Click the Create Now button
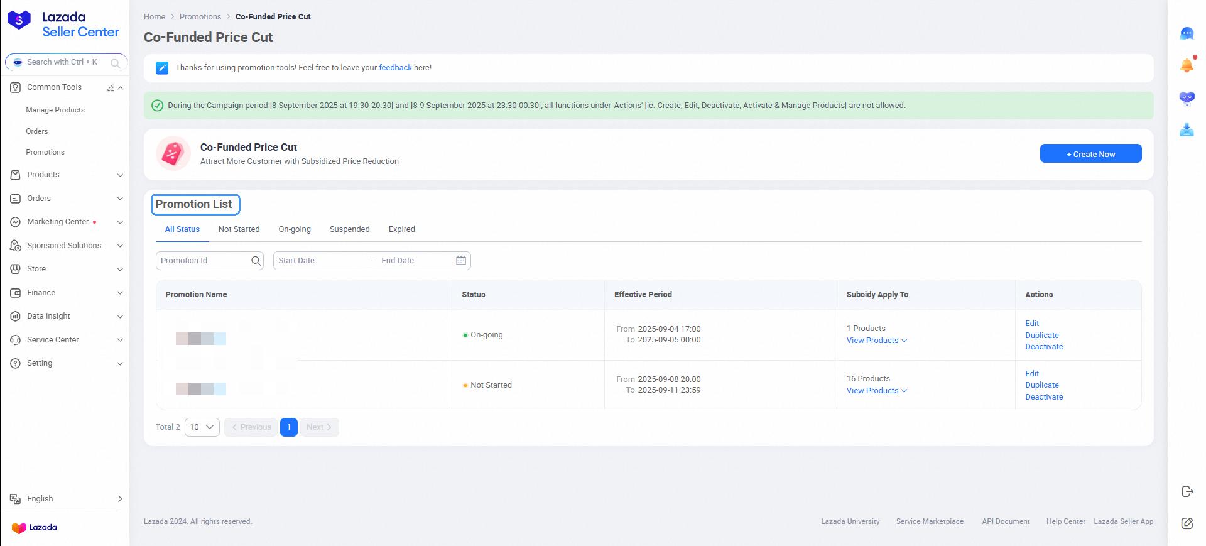Viewport: 1206px width, 546px height. point(1090,154)
